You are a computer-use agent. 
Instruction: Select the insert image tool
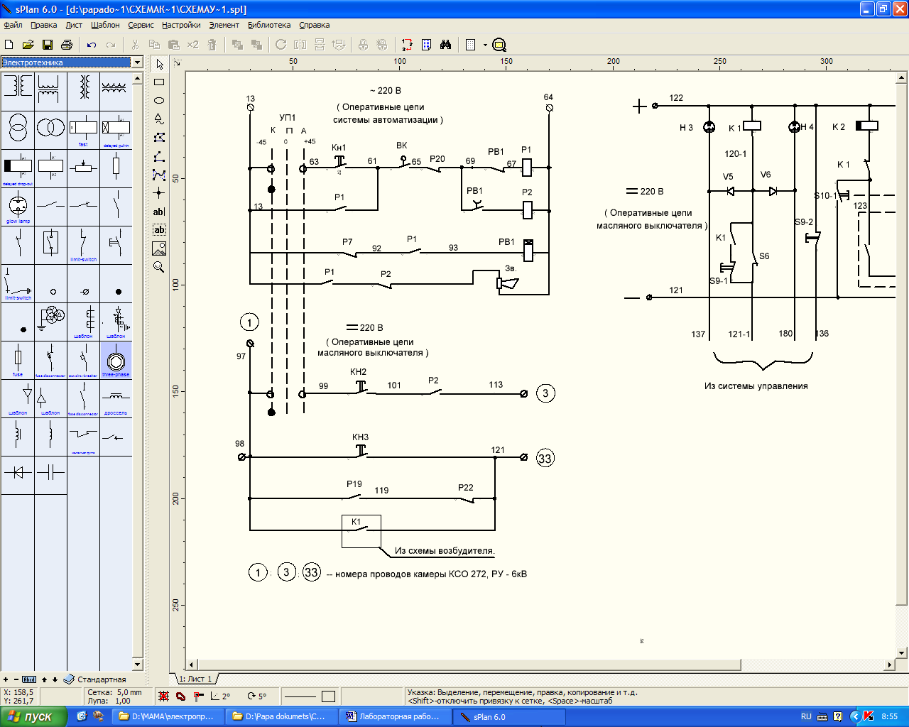click(159, 248)
